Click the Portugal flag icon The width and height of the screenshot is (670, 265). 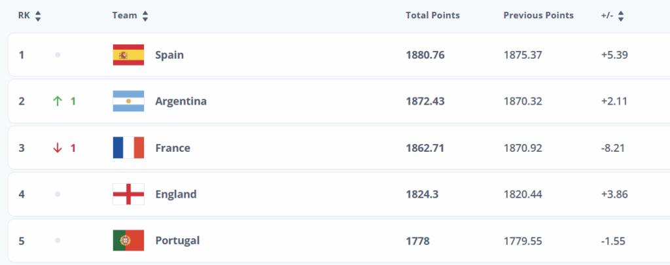[x=128, y=241]
